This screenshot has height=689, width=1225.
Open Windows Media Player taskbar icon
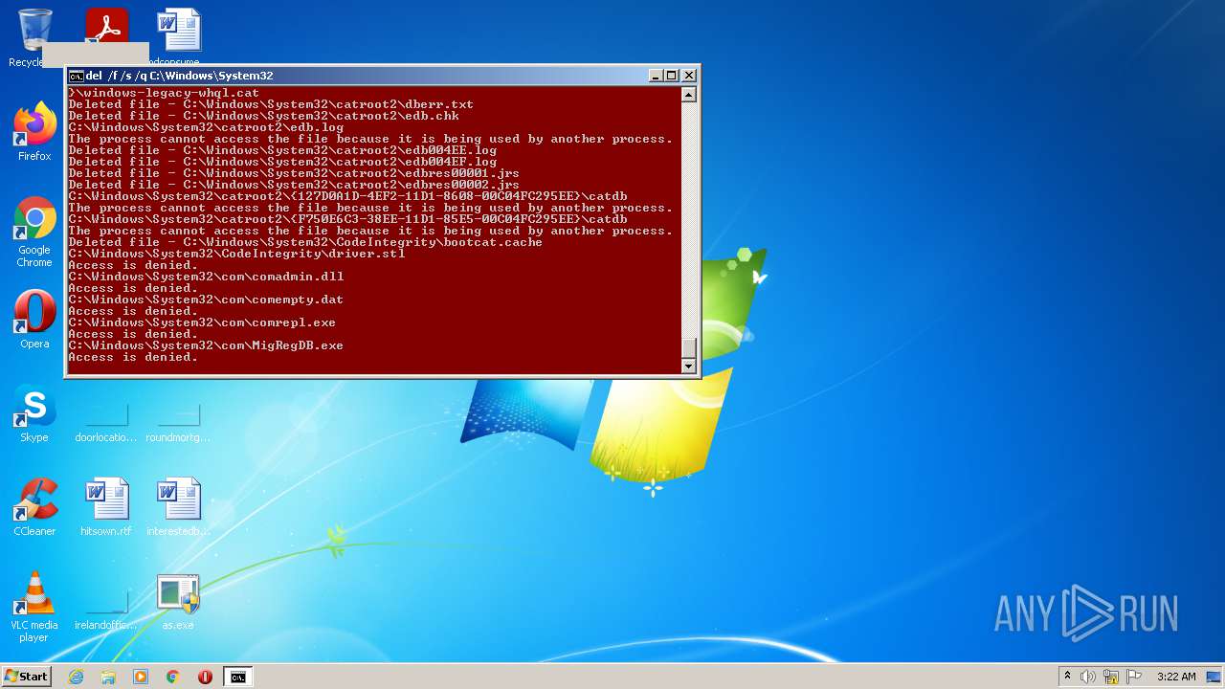coord(141,677)
